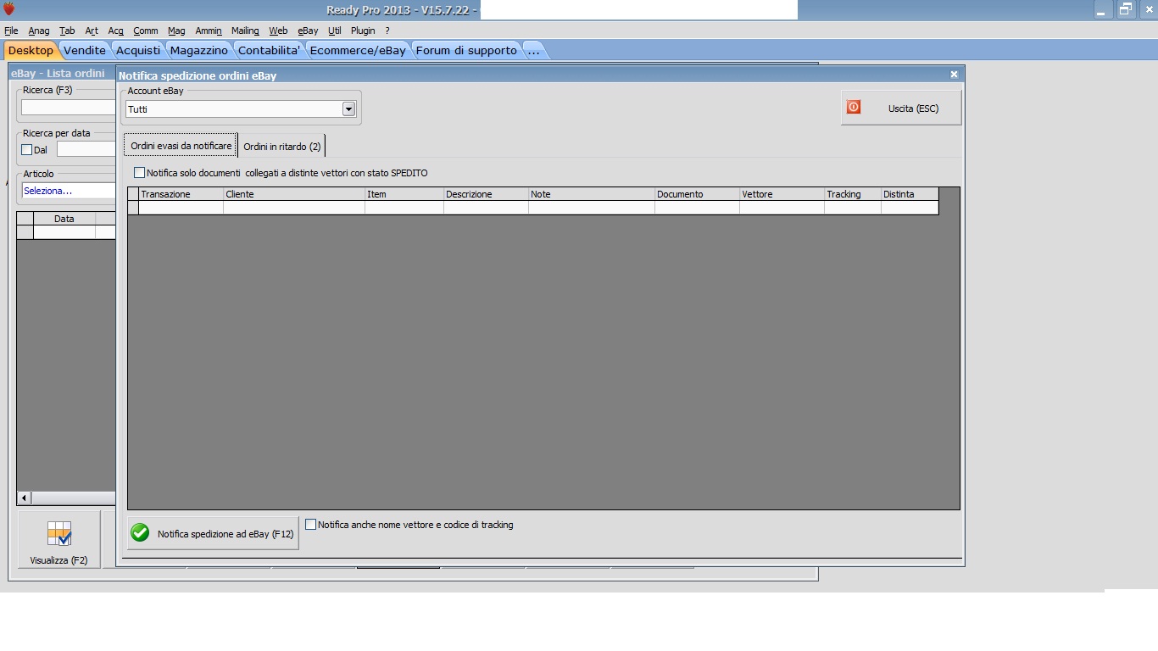Enable Notifica solo documenti collegati a distinte checkbox
Viewport: 1158px width, 651px height.
click(140, 173)
